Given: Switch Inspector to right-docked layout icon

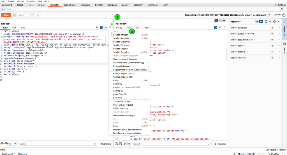Looking at the screenshot, I should 261,22.
